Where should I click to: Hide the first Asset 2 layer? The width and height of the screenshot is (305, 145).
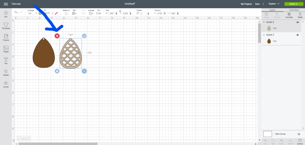(298, 22)
